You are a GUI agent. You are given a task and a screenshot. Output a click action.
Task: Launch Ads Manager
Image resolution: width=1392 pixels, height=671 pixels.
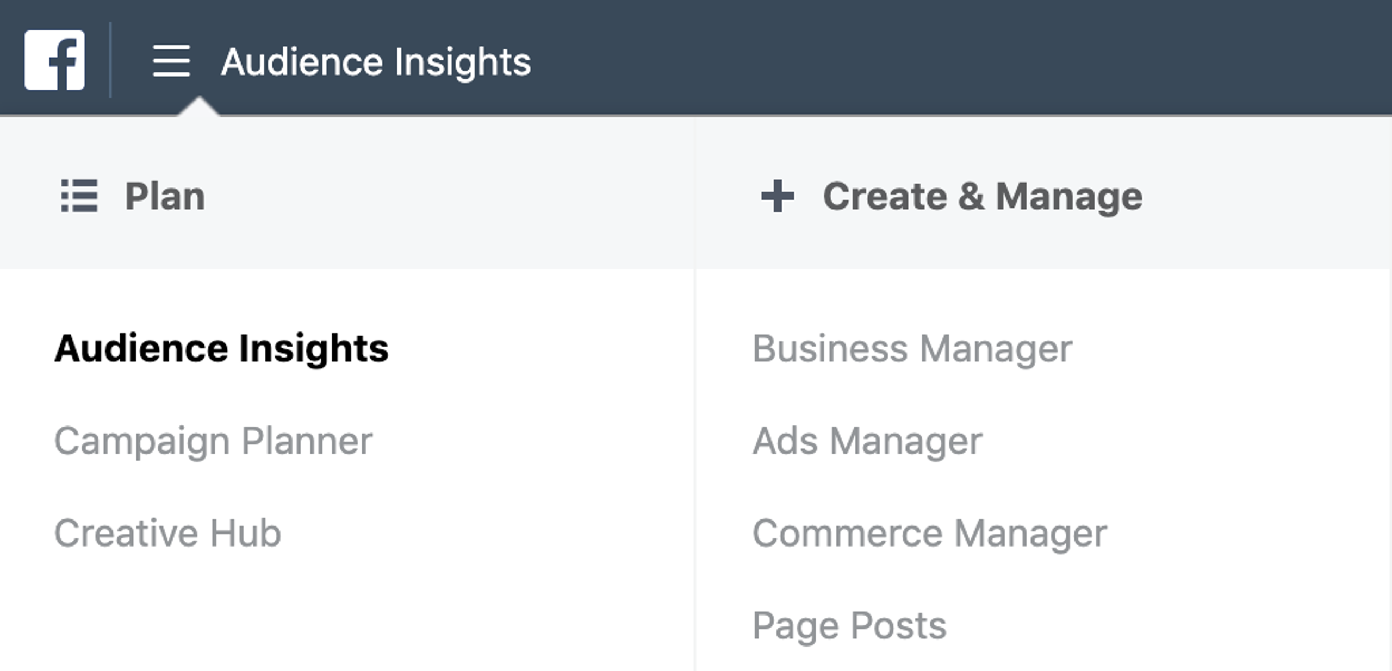tap(868, 441)
